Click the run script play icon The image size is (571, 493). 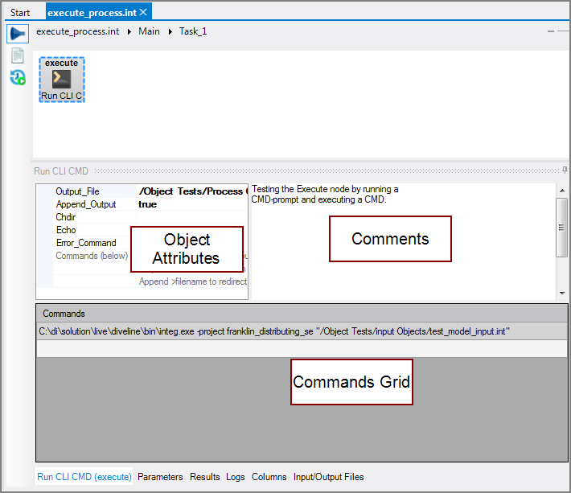(18, 34)
